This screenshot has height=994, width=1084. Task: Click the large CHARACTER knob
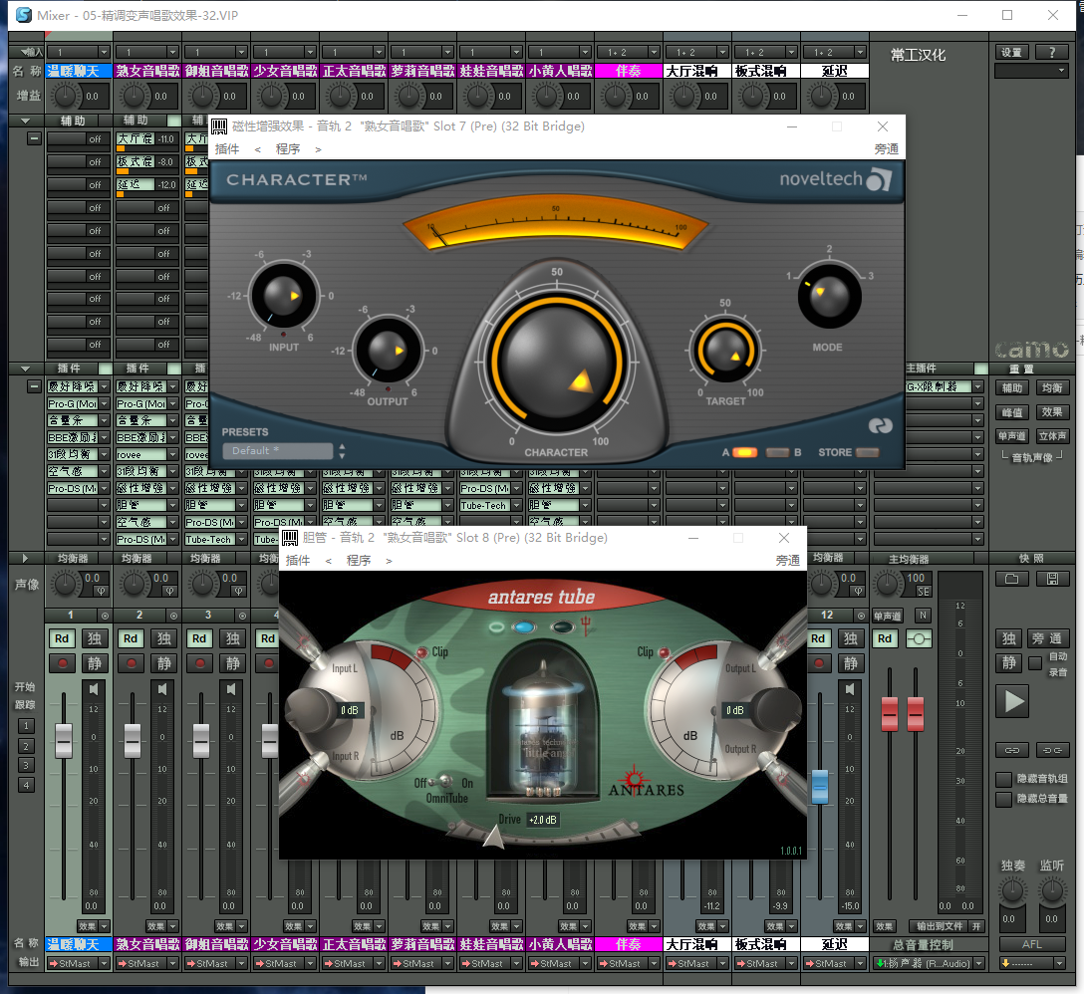tap(557, 361)
